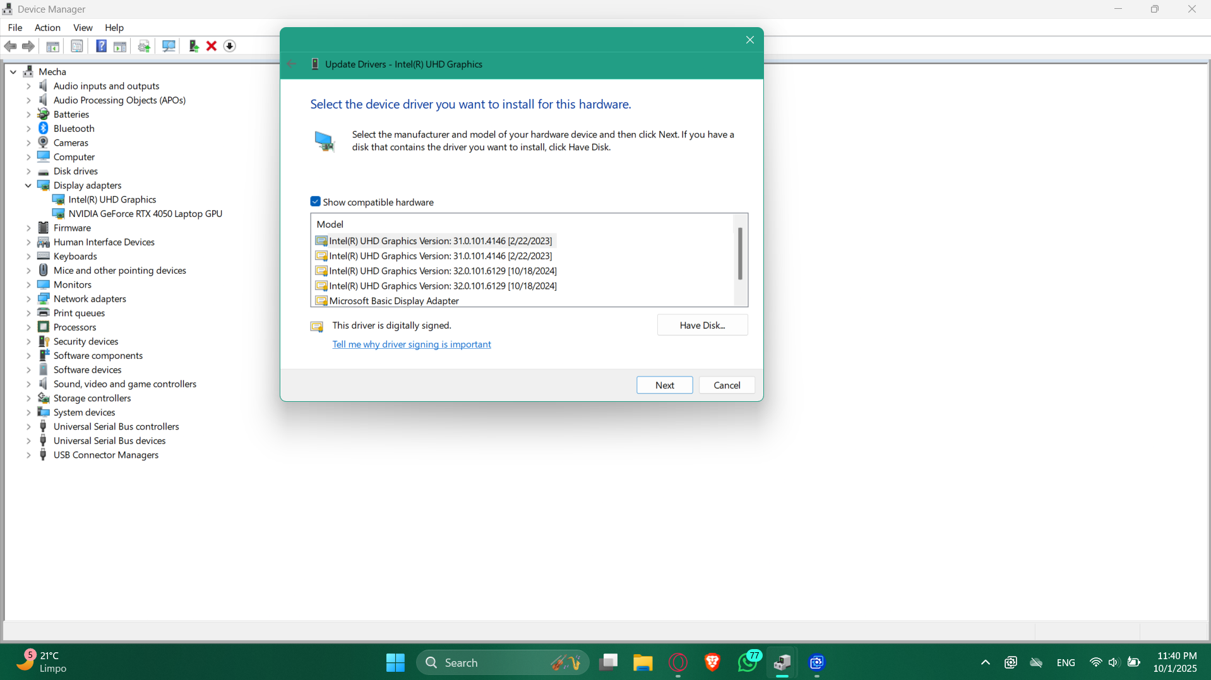Select the Security devices icon

coord(44,341)
